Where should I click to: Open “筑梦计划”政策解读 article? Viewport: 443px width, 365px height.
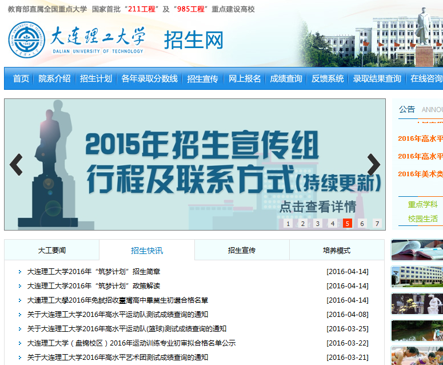point(94,286)
